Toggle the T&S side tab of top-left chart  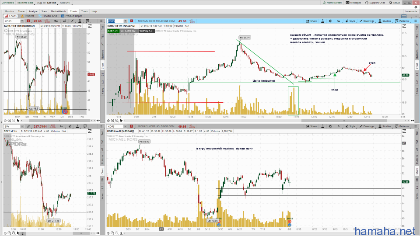(x=102, y=36)
